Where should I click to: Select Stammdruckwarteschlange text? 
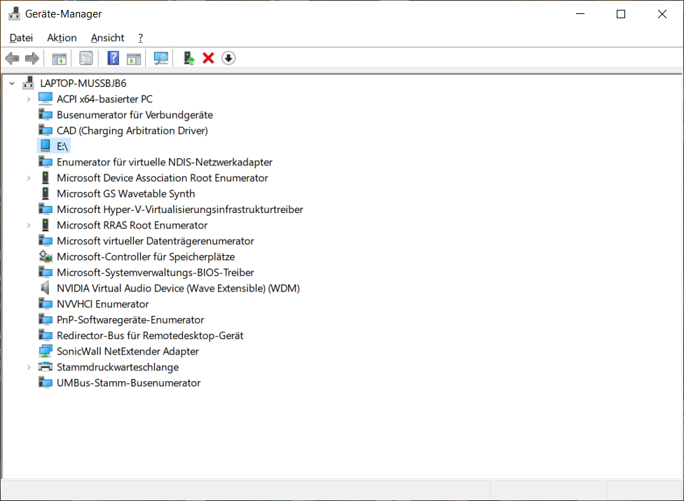tap(117, 367)
